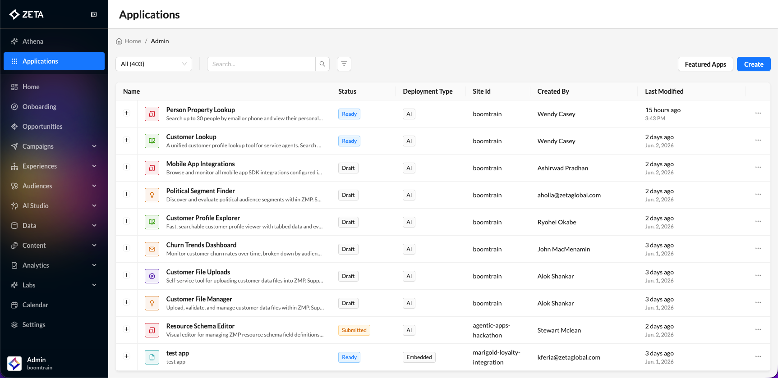
Task: Click the Political Segment Finder lightbulb icon
Action: (x=152, y=195)
